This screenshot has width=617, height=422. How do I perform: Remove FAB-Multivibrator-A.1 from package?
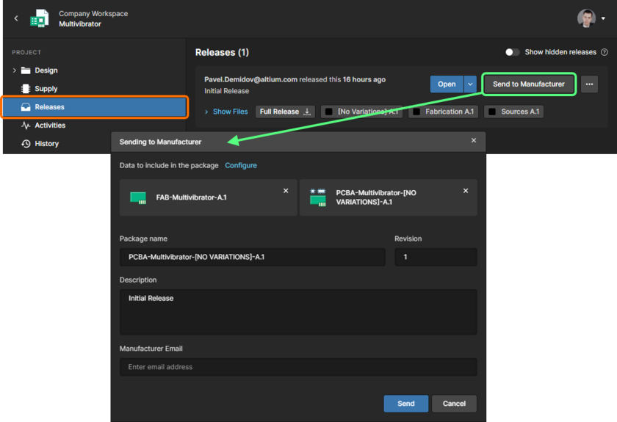pyautogui.click(x=286, y=191)
